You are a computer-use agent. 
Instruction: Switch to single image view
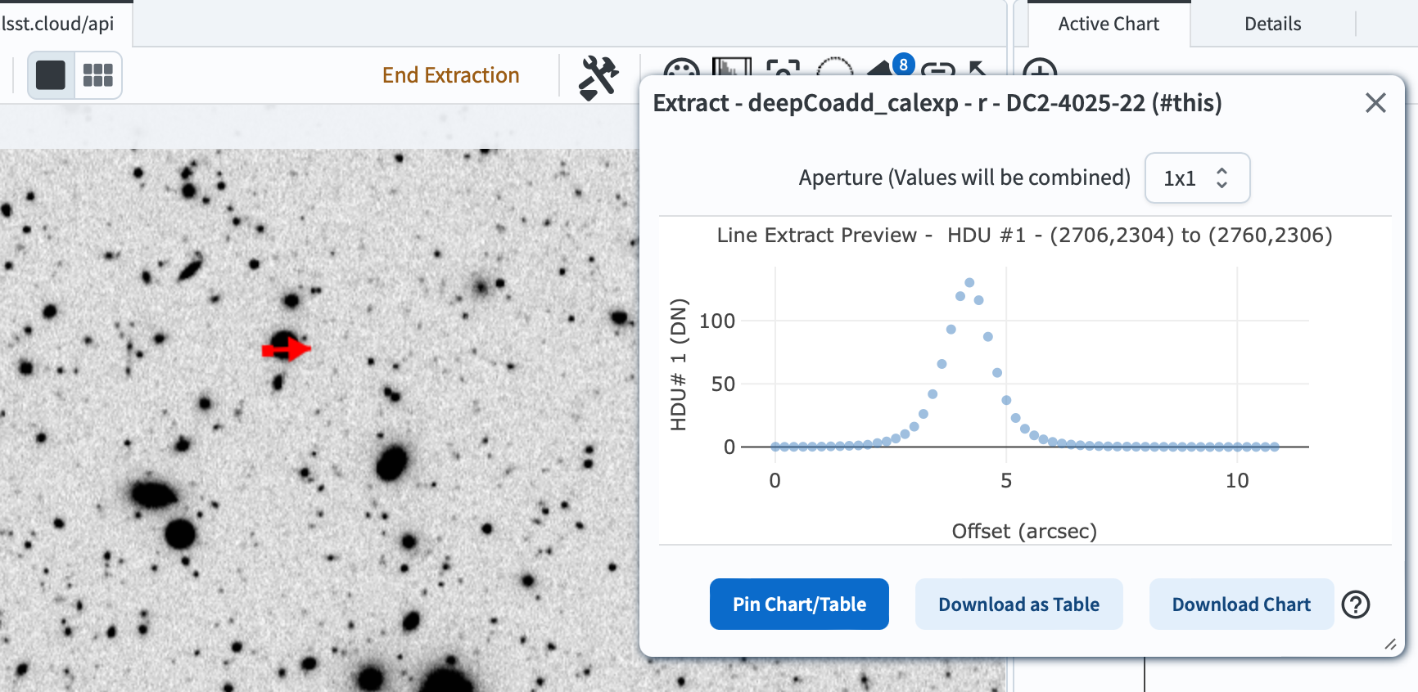51,75
